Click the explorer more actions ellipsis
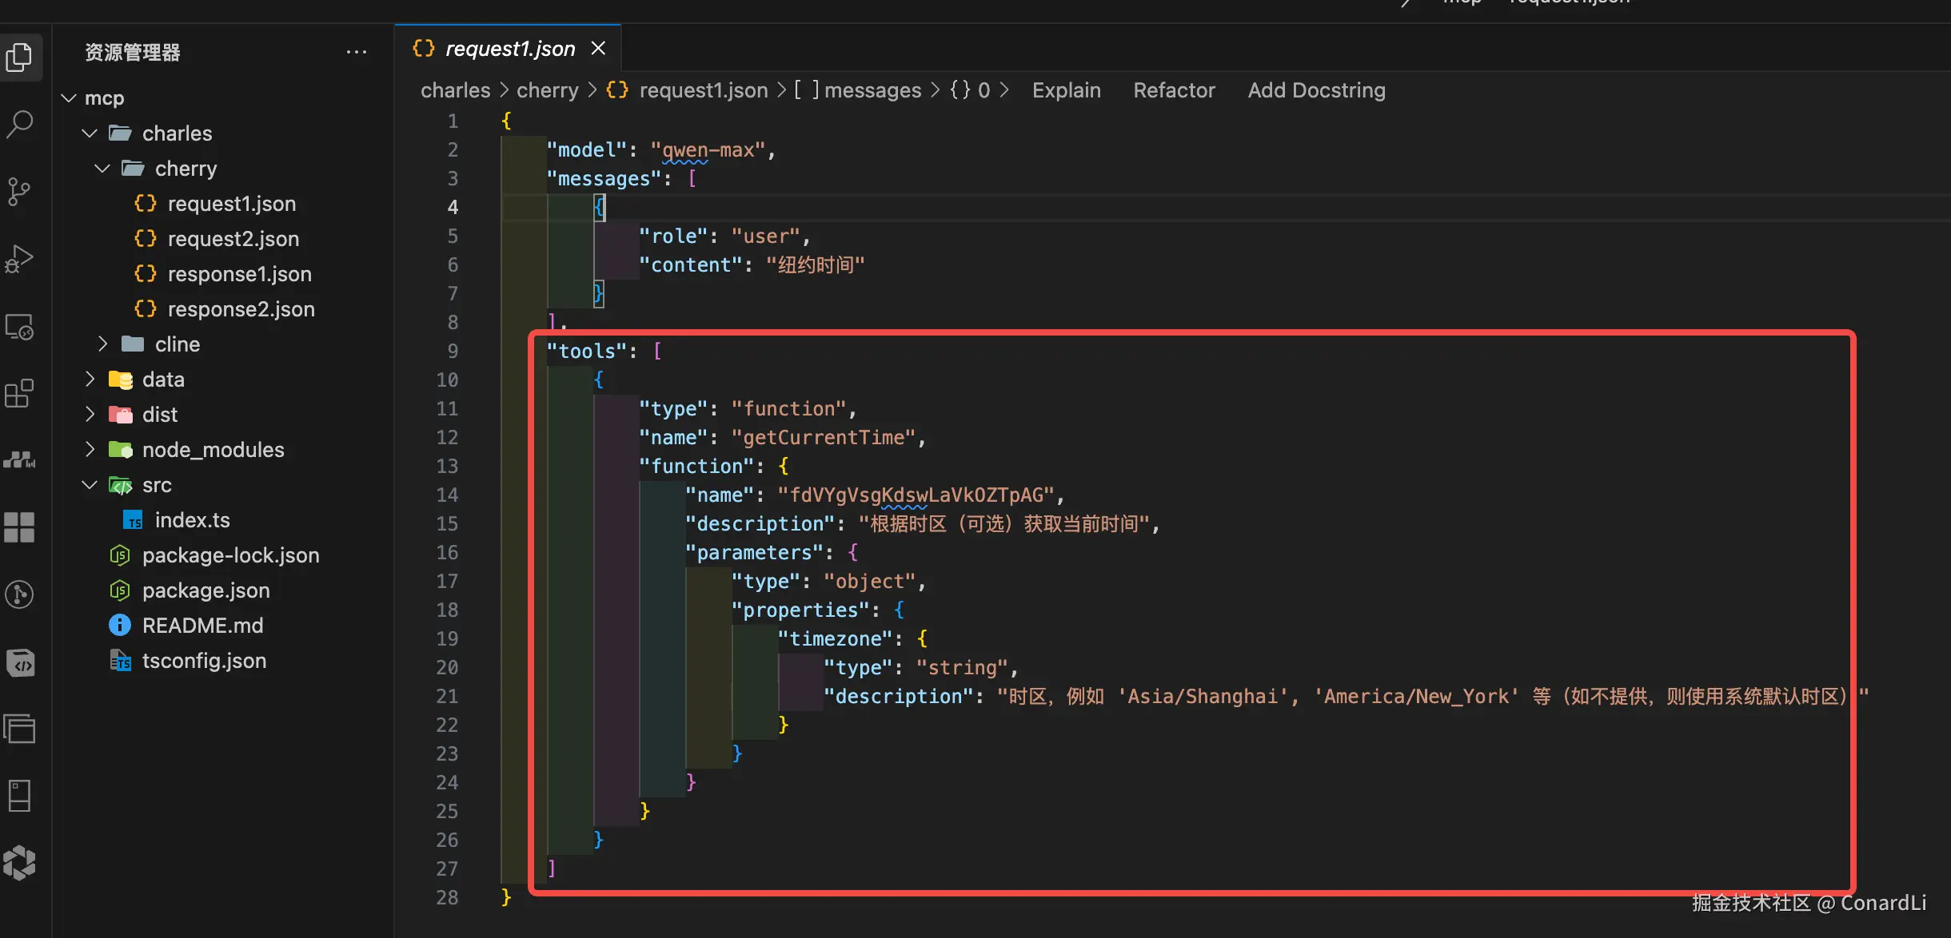 coord(356,53)
